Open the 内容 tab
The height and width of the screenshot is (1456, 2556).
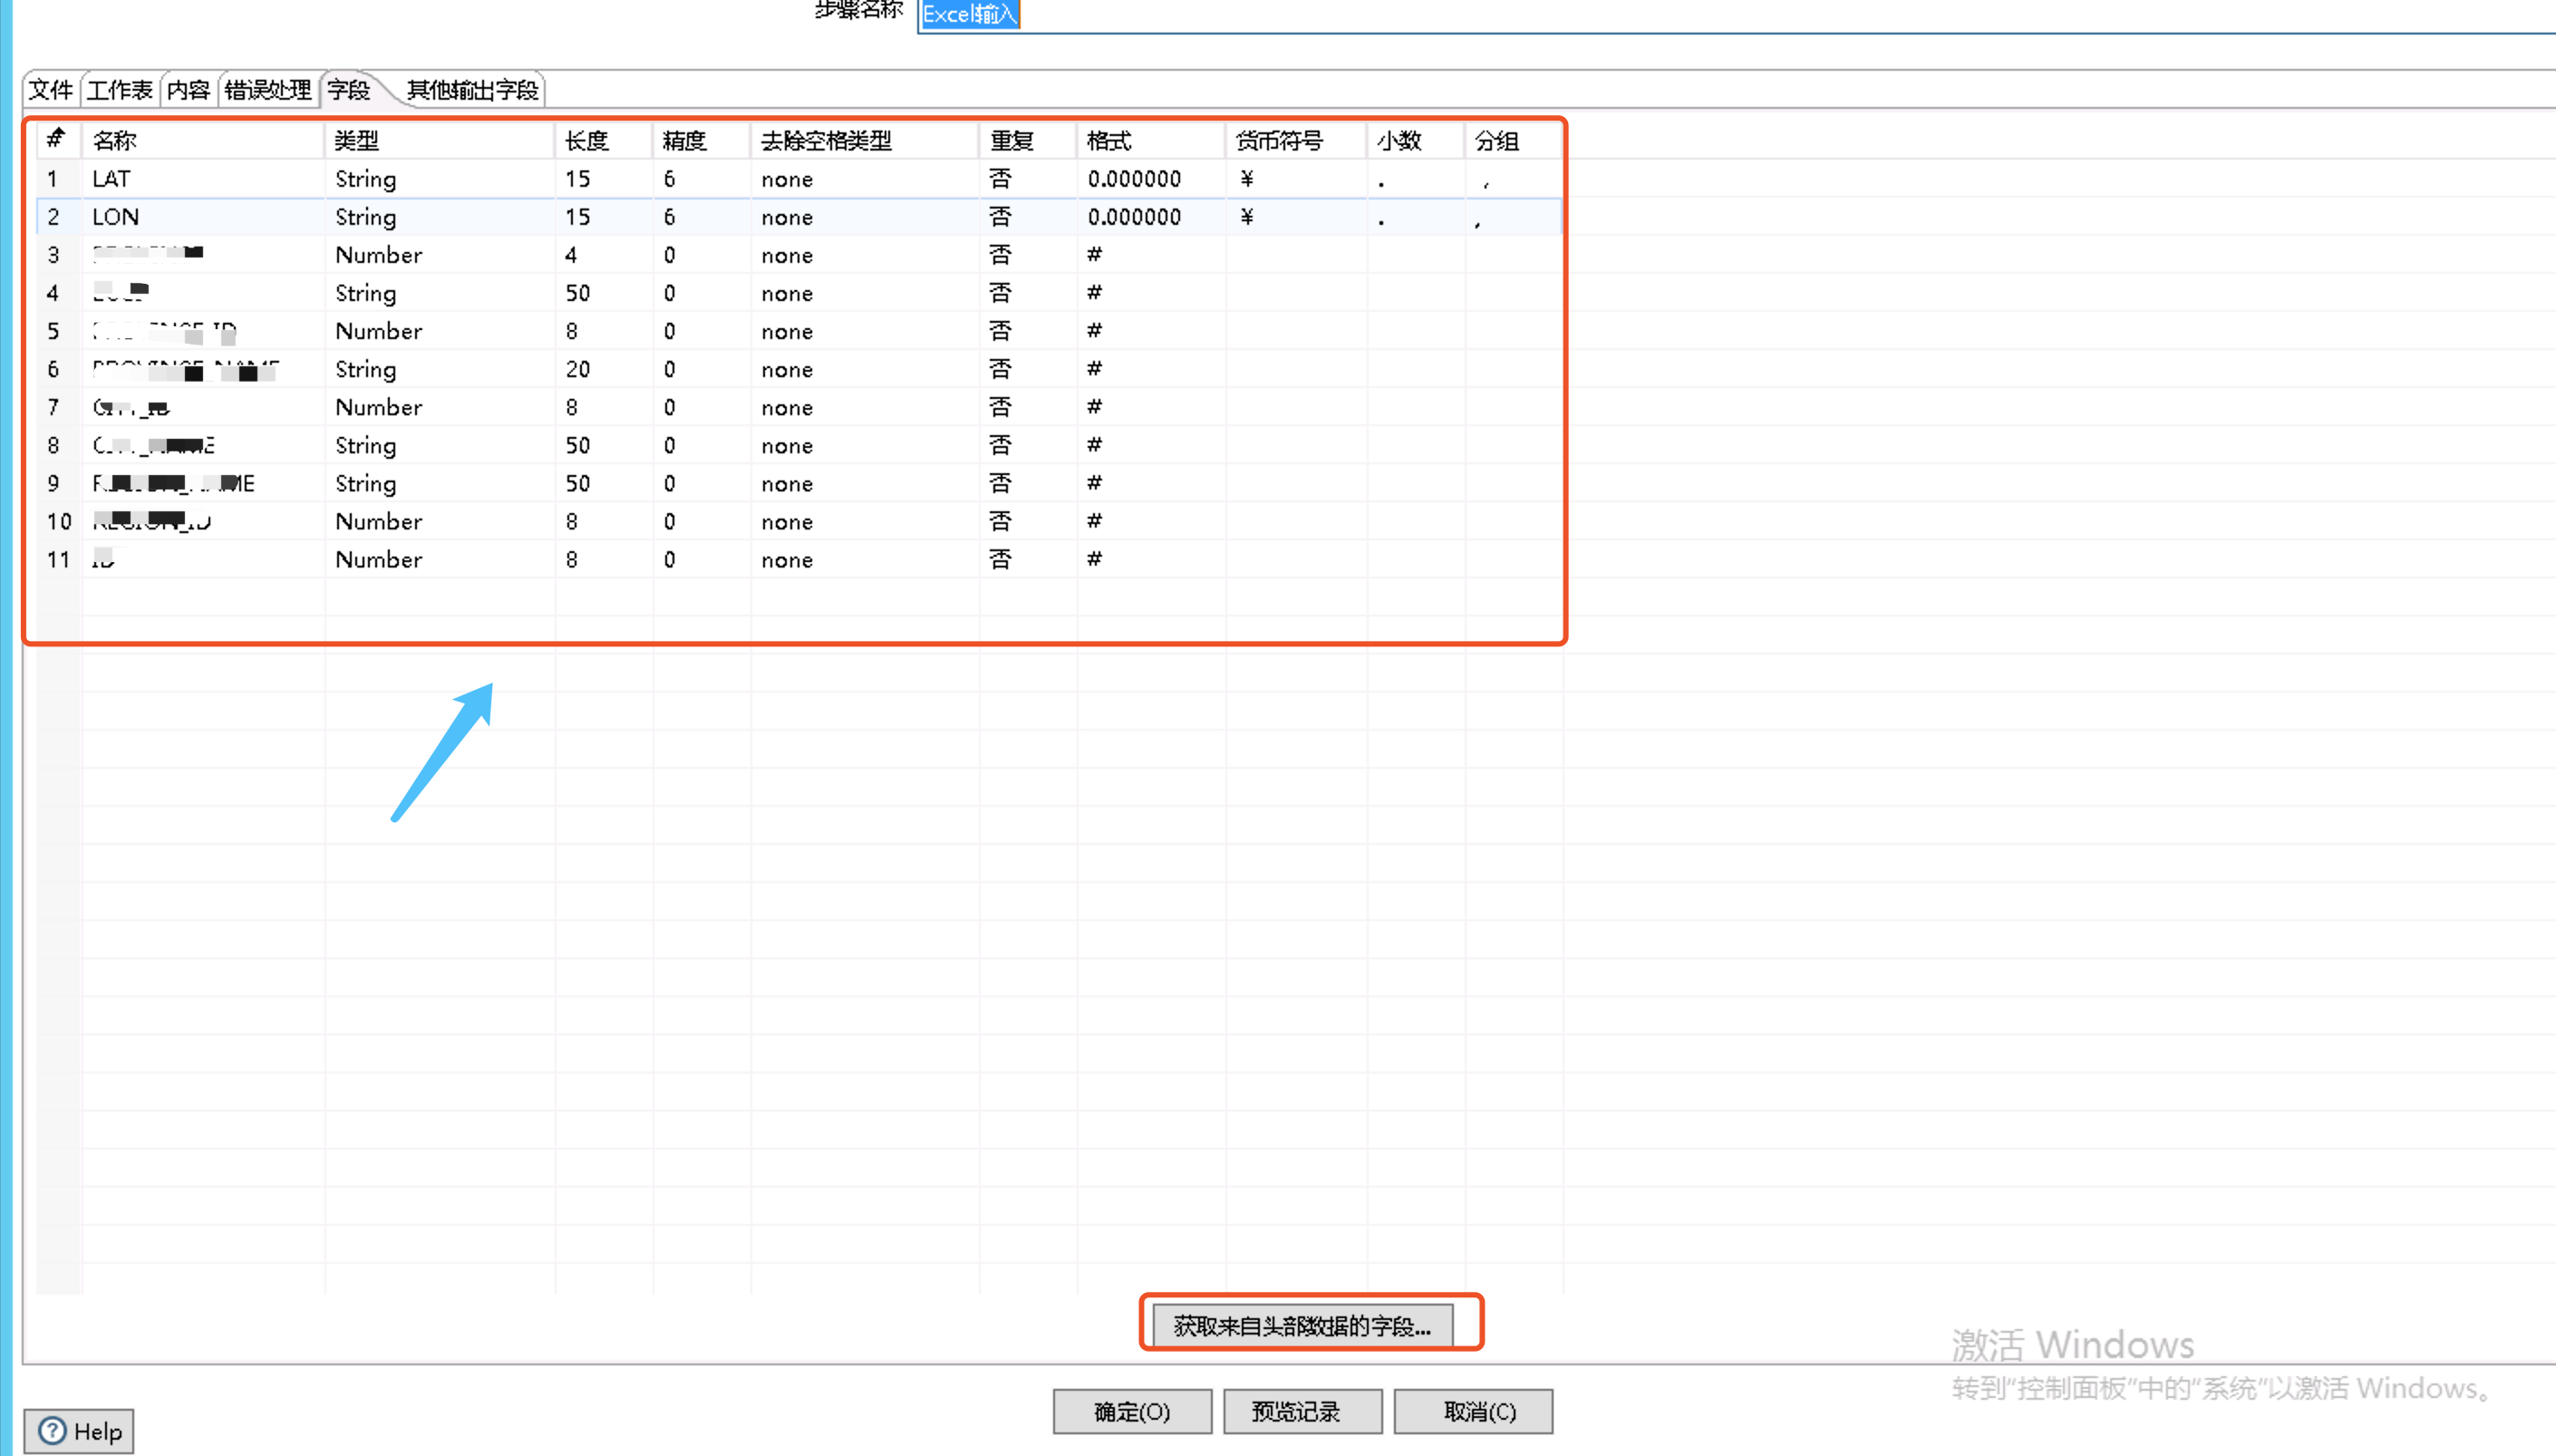188,89
